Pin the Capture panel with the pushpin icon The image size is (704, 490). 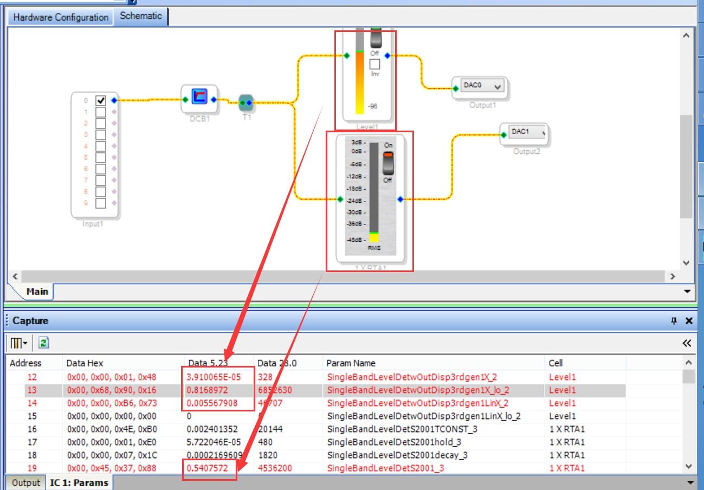tap(674, 321)
